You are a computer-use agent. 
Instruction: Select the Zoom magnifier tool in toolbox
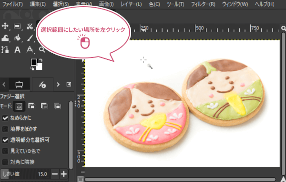click(x=42, y=49)
